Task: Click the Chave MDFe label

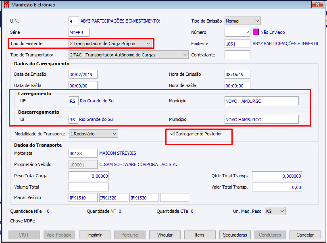Action: pos(23,221)
